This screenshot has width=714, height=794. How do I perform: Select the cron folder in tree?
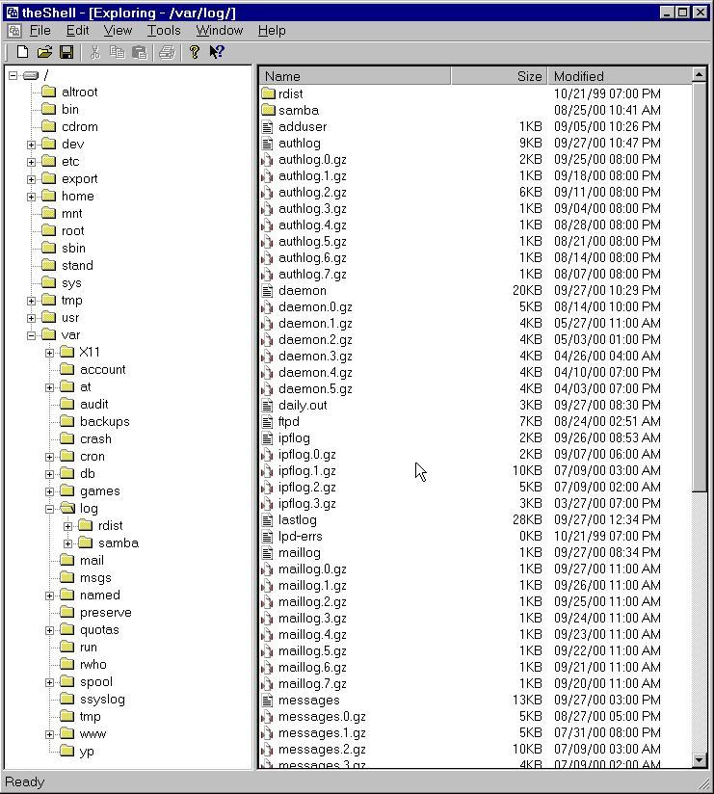pos(93,457)
